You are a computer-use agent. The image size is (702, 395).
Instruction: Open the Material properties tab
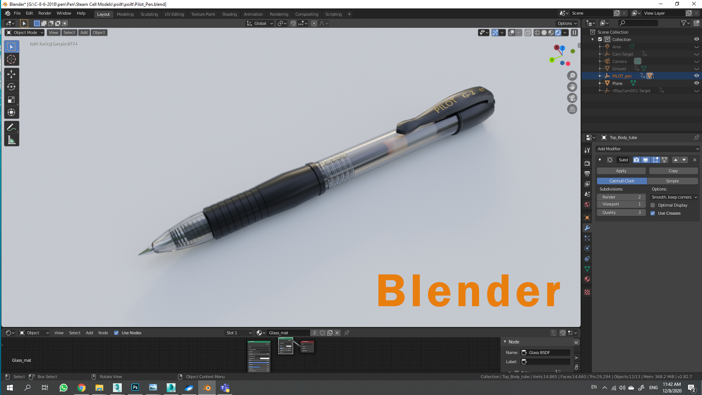coord(587,279)
